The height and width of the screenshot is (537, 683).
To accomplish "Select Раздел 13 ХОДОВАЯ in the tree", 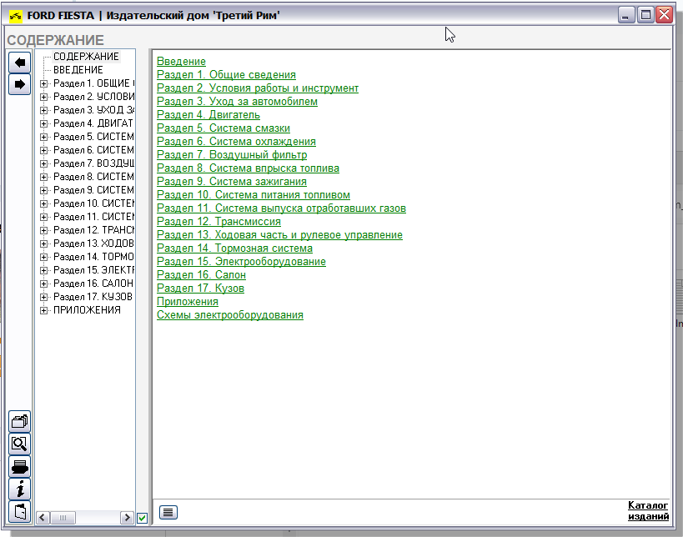I will tap(93, 243).
